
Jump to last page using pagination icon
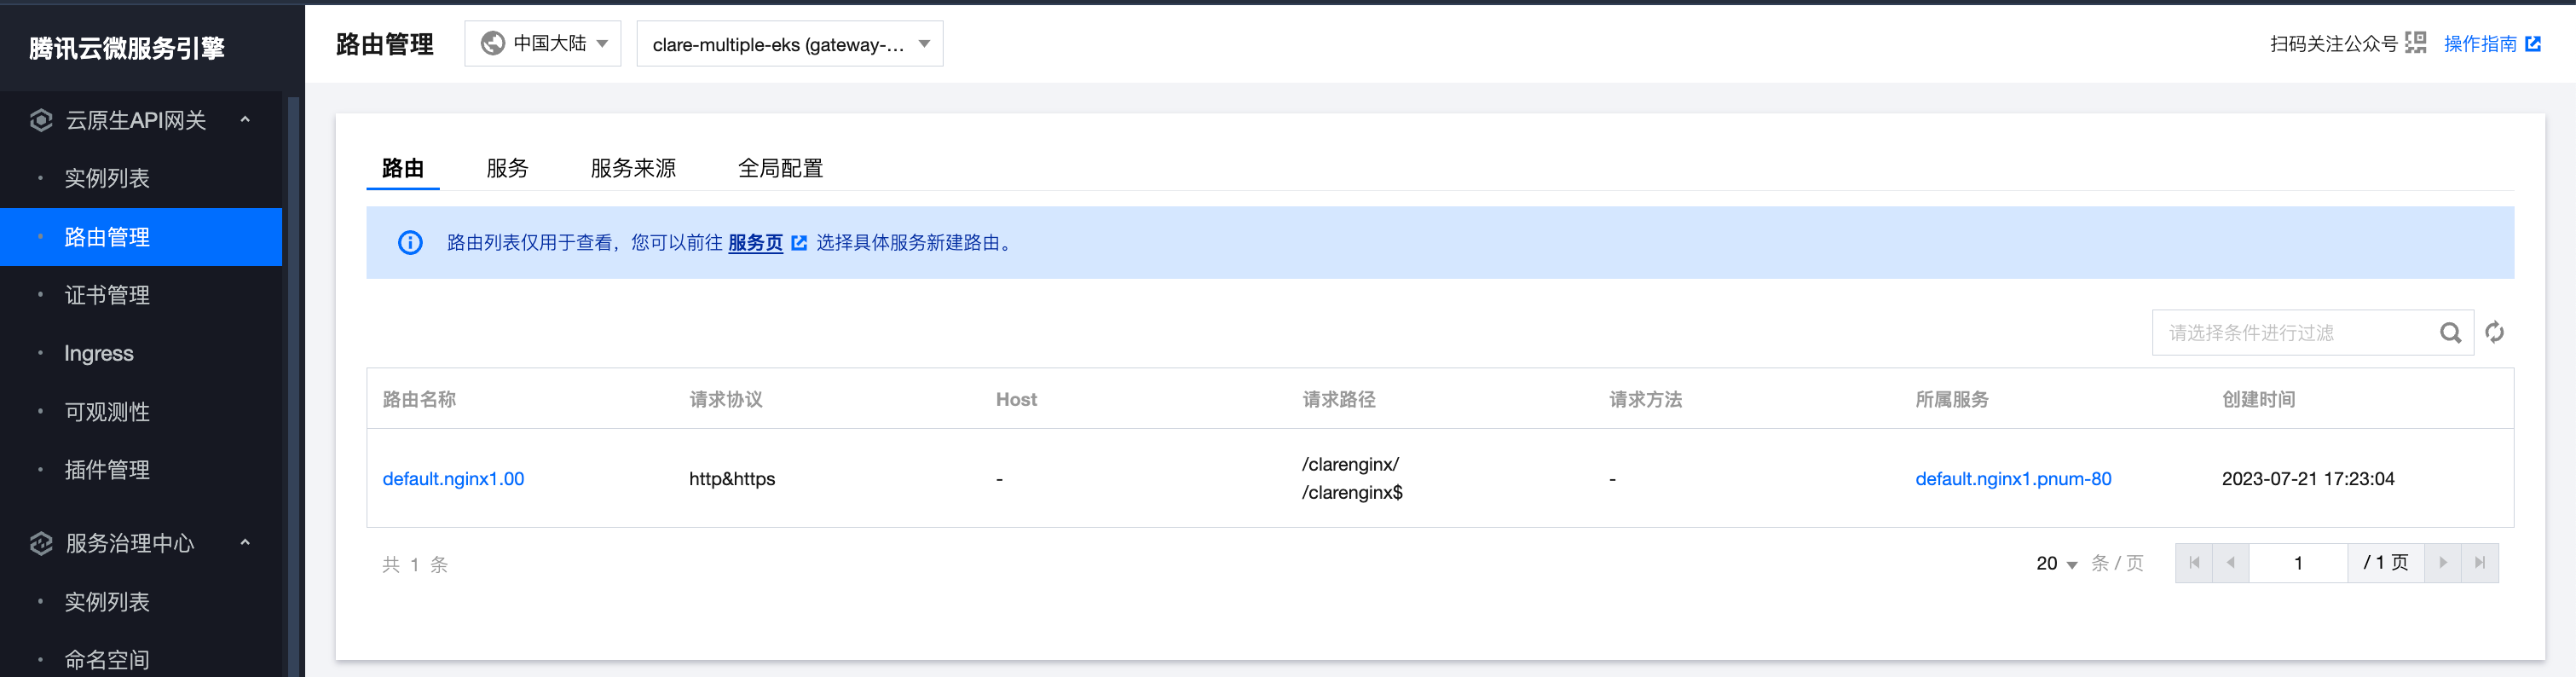pyautogui.click(x=2480, y=563)
